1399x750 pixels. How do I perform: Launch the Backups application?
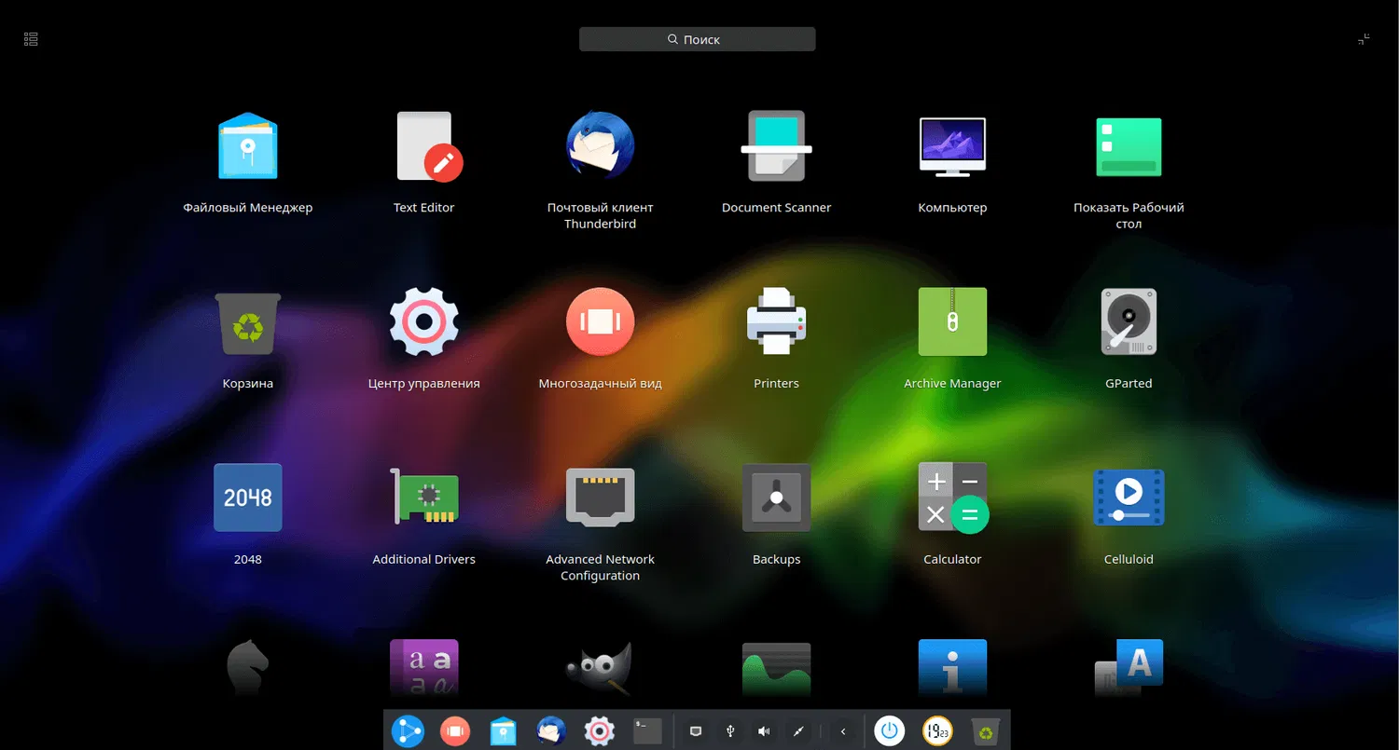point(776,498)
